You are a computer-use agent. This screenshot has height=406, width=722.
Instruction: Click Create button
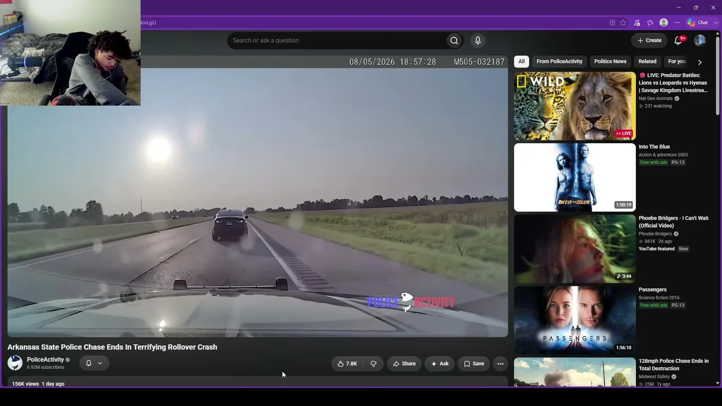pos(650,41)
